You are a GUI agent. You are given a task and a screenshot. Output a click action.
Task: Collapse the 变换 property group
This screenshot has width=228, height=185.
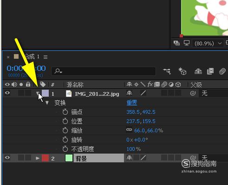click(47, 103)
